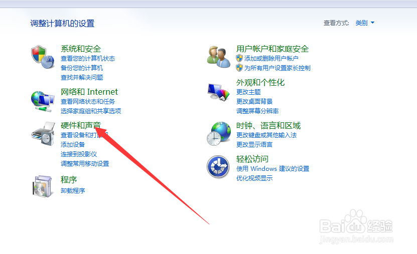Viewport: 417px width, 254px height.
Task: Select 调整屏幕分辨率 link
Action: tap(257, 111)
